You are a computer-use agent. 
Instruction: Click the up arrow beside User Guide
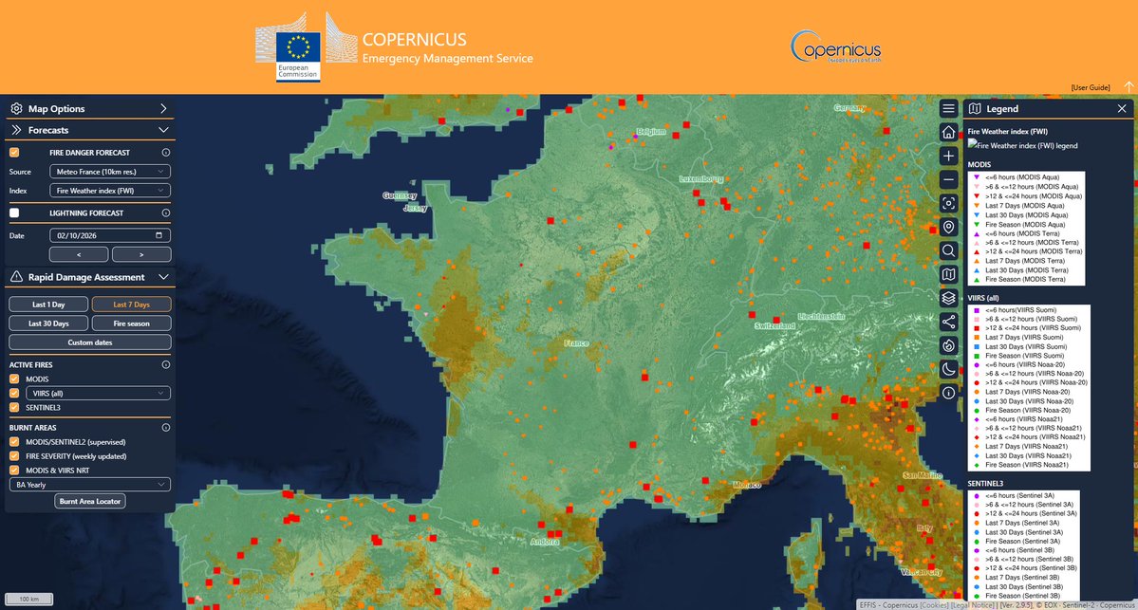(x=1129, y=86)
